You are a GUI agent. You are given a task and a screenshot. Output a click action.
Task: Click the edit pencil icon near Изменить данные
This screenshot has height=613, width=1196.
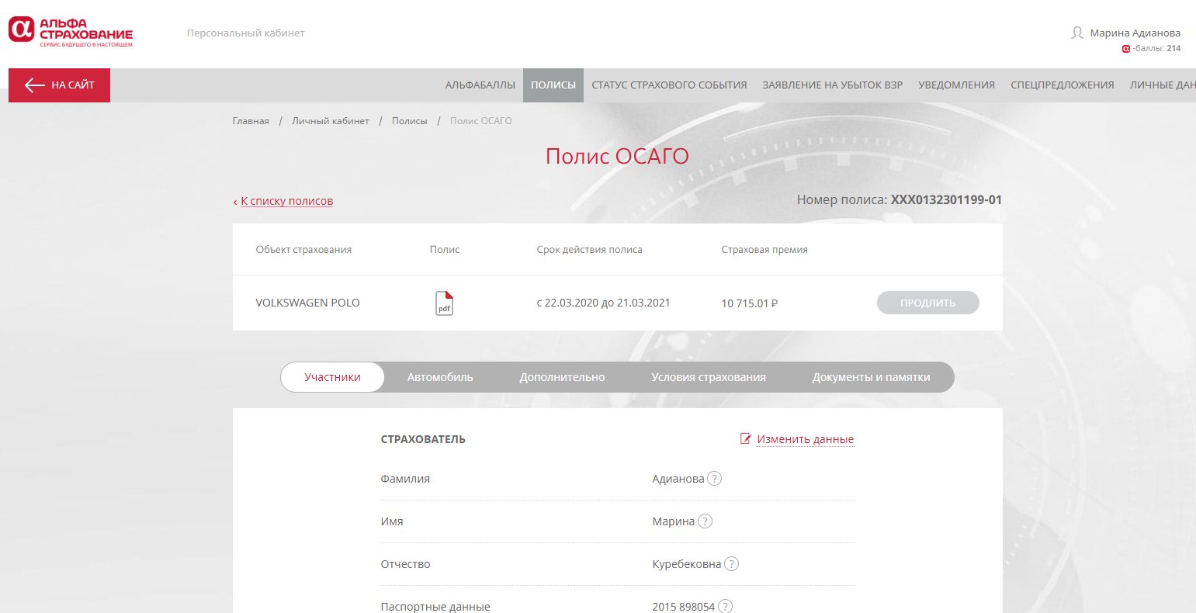click(x=746, y=439)
